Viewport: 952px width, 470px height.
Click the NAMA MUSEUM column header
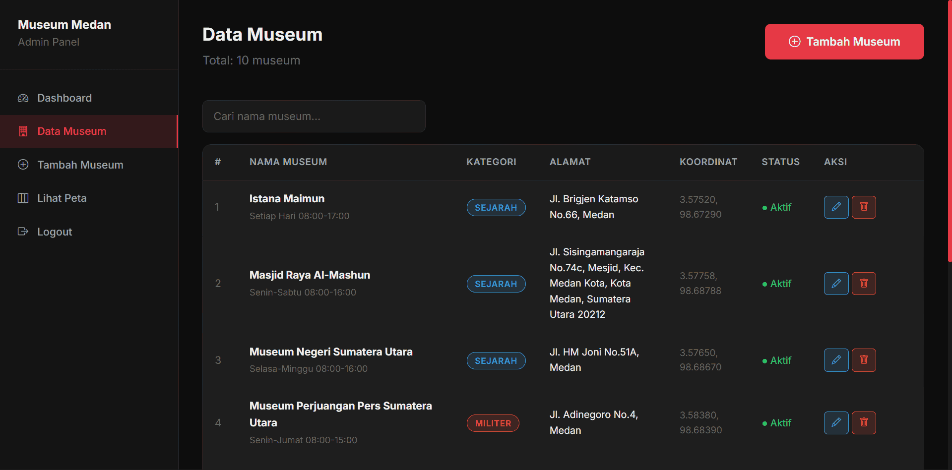(288, 162)
